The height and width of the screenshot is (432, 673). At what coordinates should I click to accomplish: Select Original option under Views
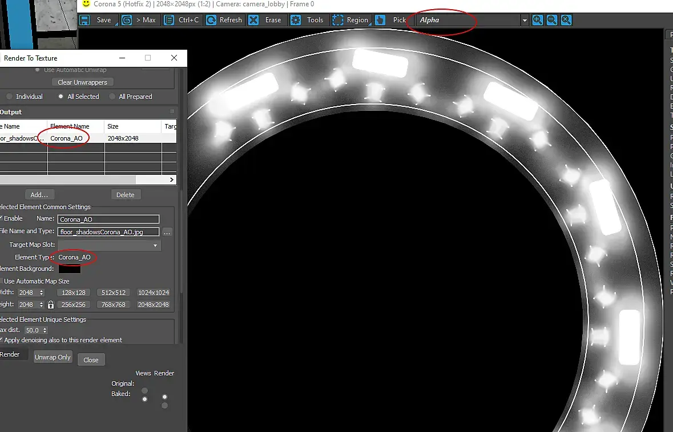[144, 391]
